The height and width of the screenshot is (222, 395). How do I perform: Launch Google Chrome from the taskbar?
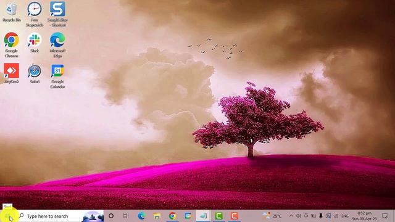pos(173,216)
